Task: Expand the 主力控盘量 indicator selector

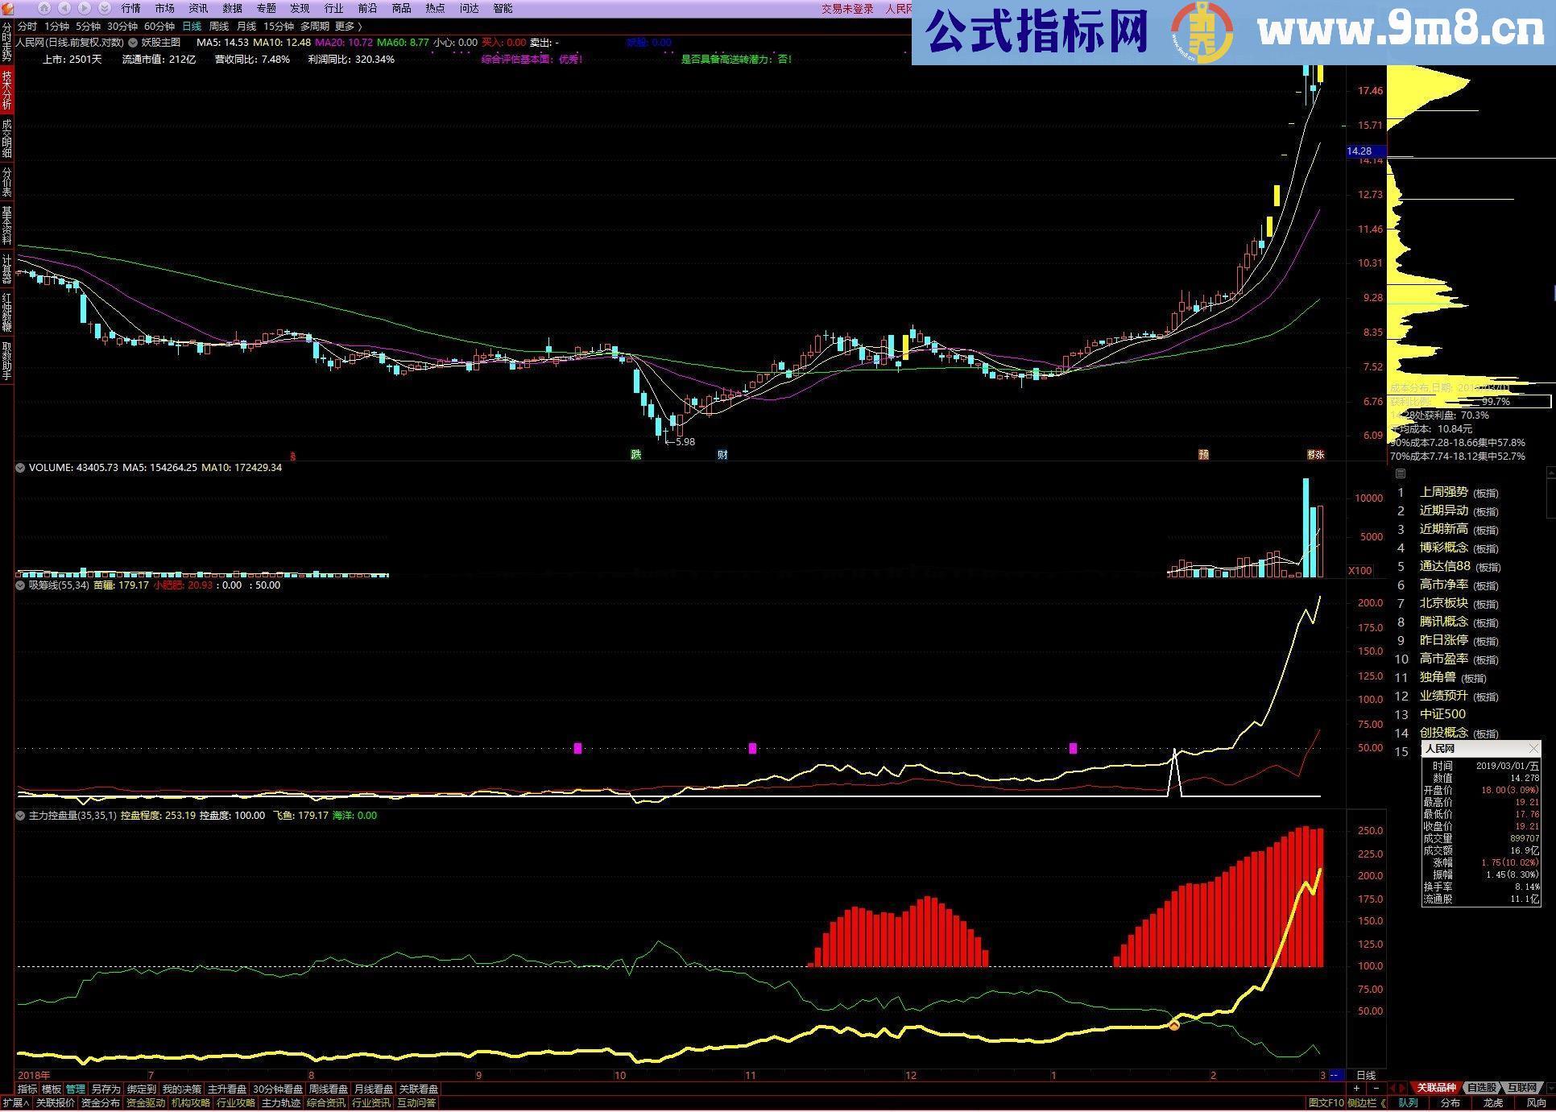Action: pos(21,816)
